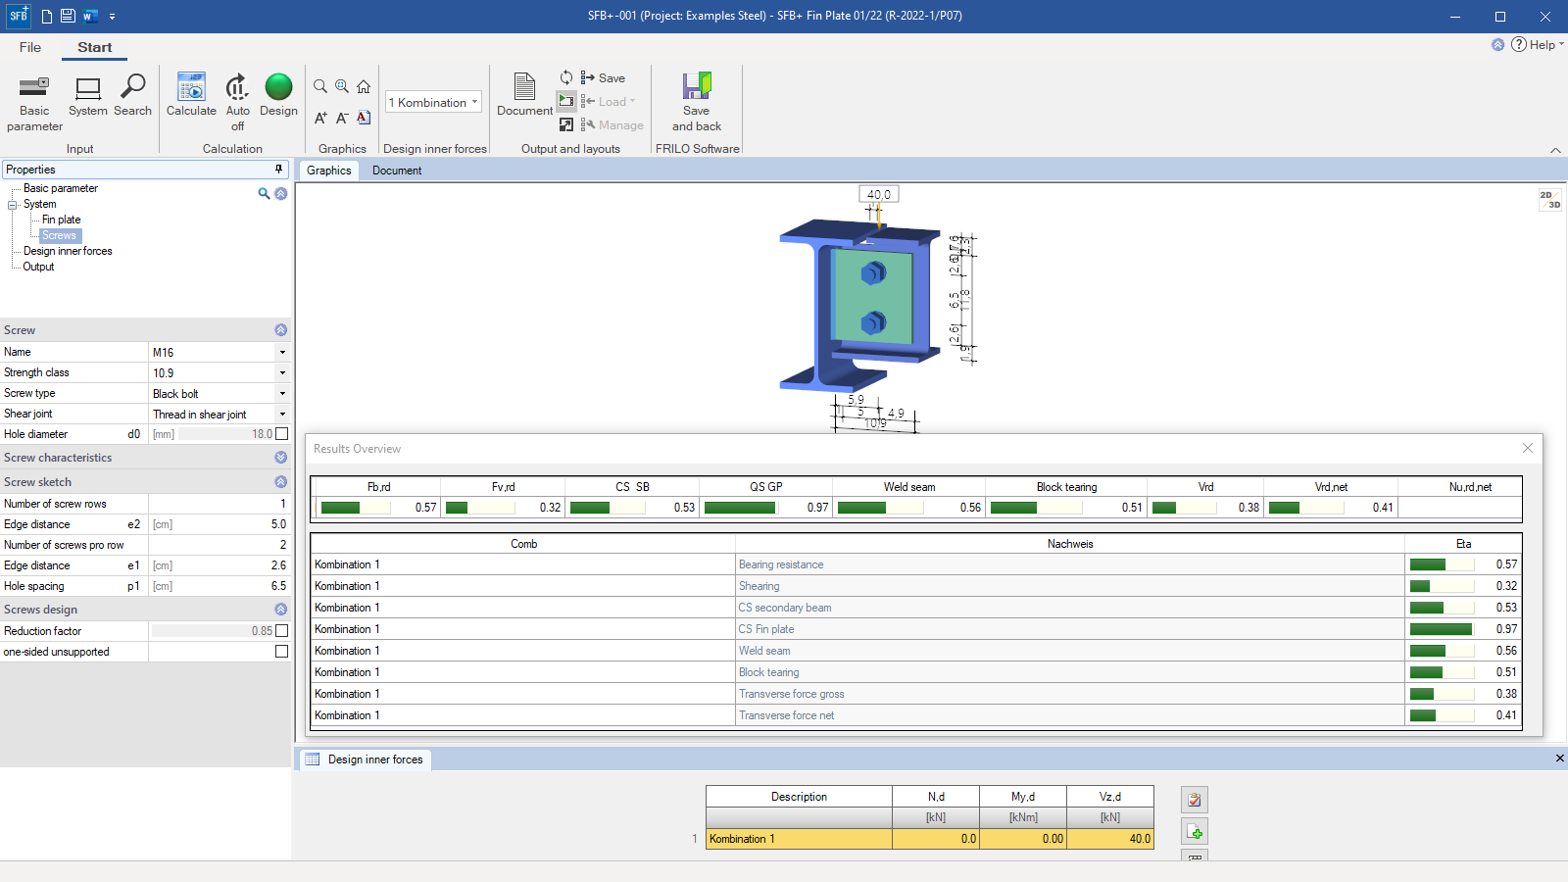
Task: Select Output in the tree
Action: click(x=39, y=267)
